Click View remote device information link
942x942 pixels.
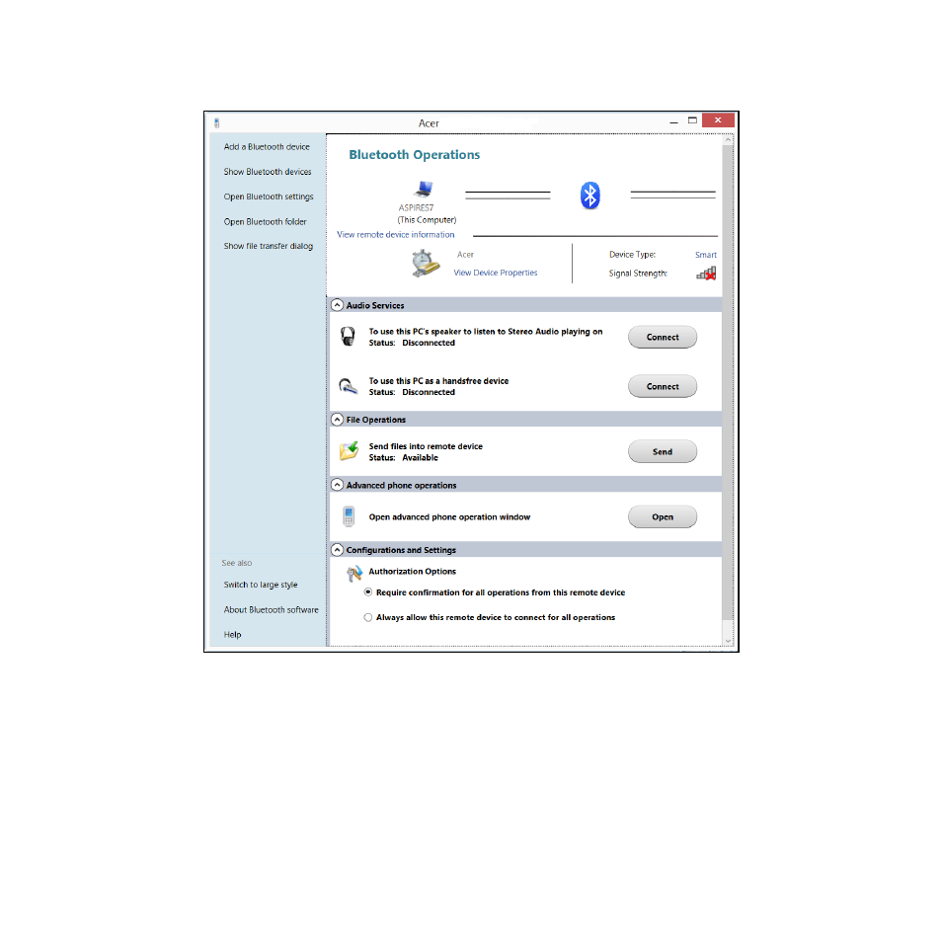[395, 235]
